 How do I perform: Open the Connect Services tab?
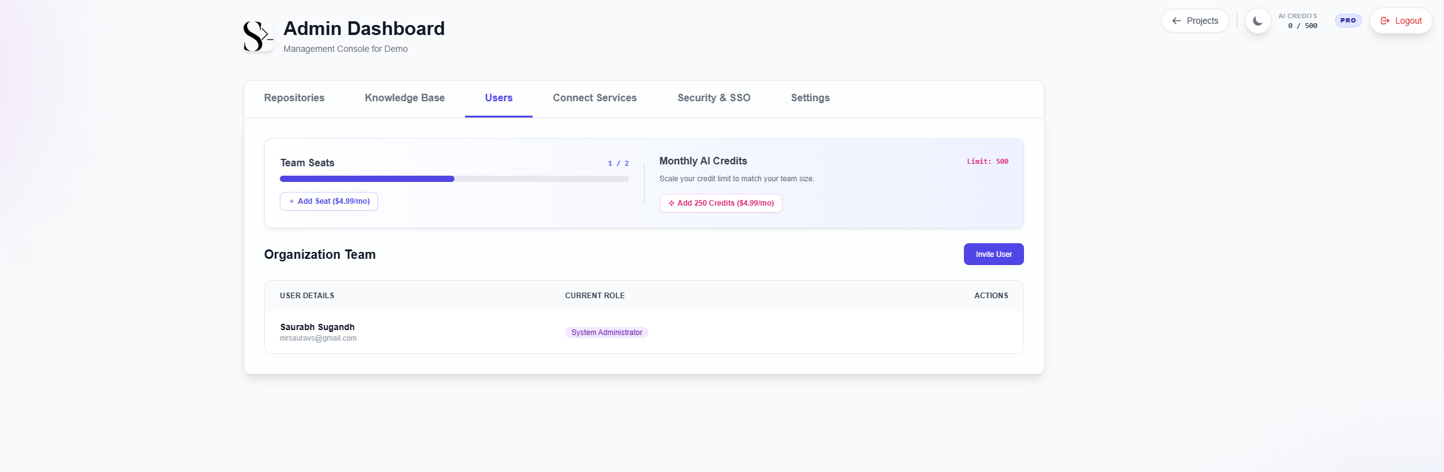click(x=595, y=98)
